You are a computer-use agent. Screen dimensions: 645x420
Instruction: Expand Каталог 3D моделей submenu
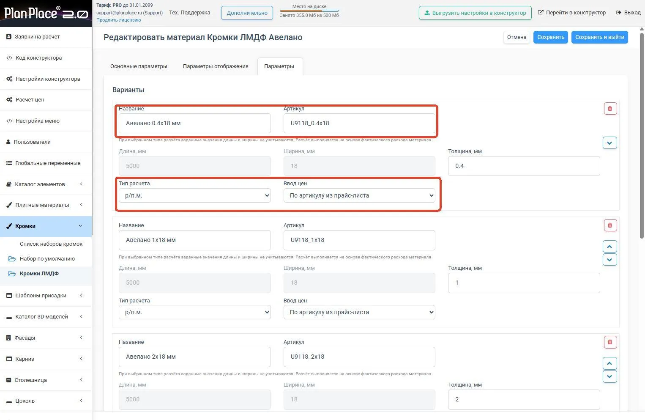(x=46, y=317)
